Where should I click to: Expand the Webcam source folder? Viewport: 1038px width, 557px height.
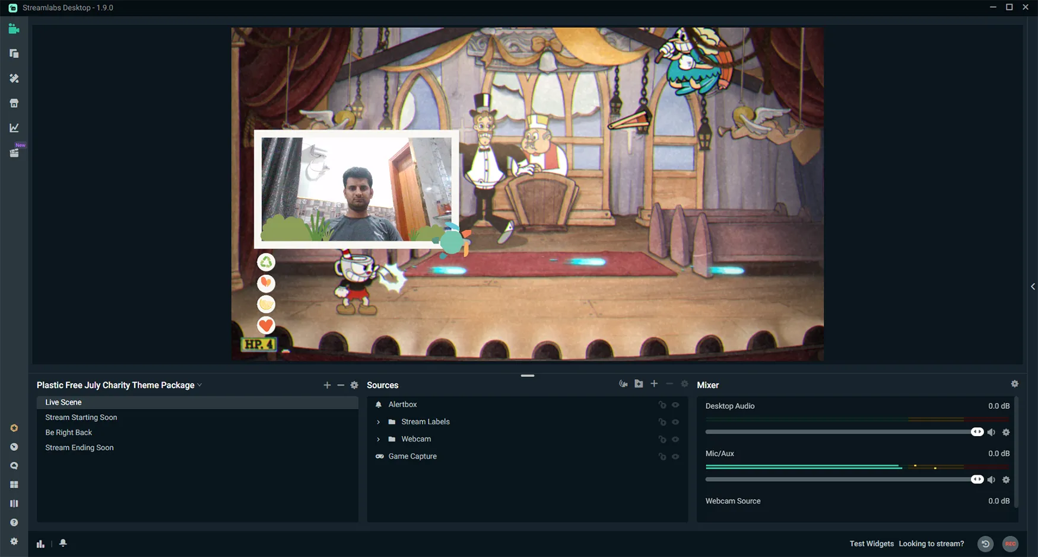click(378, 439)
